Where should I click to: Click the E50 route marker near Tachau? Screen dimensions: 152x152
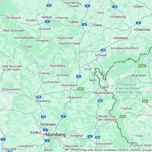click(123, 116)
